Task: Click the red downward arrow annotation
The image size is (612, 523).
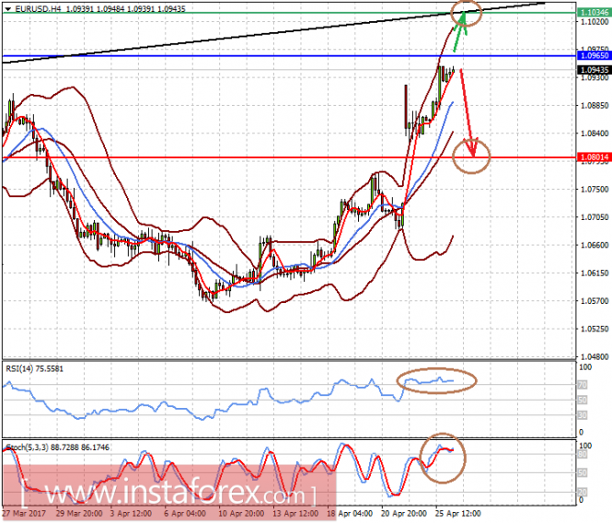Action: point(468,113)
